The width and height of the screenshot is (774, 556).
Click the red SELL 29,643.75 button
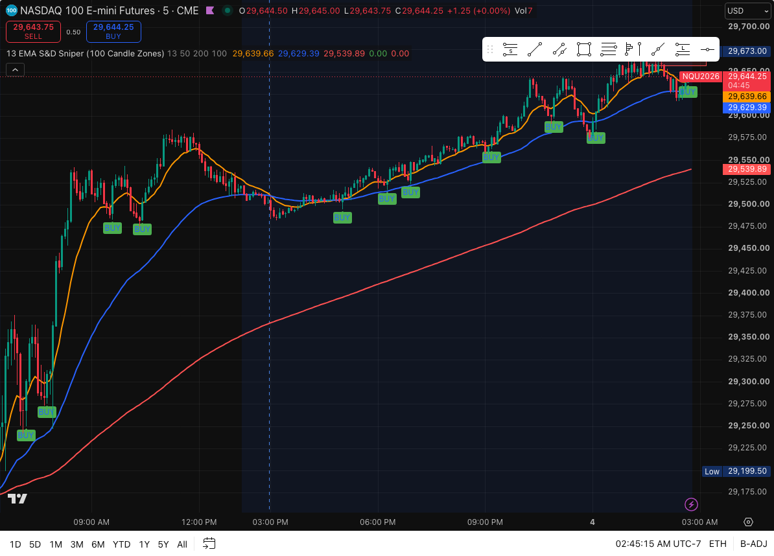coord(34,32)
